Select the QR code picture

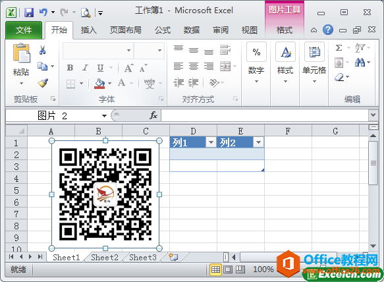105,194
